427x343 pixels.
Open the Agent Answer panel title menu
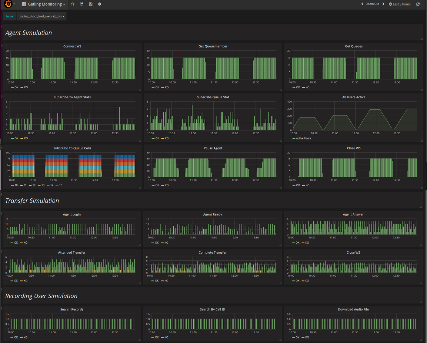coord(353,214)
